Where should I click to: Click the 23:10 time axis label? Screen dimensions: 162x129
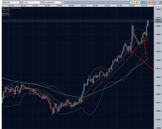pos(83,6)
